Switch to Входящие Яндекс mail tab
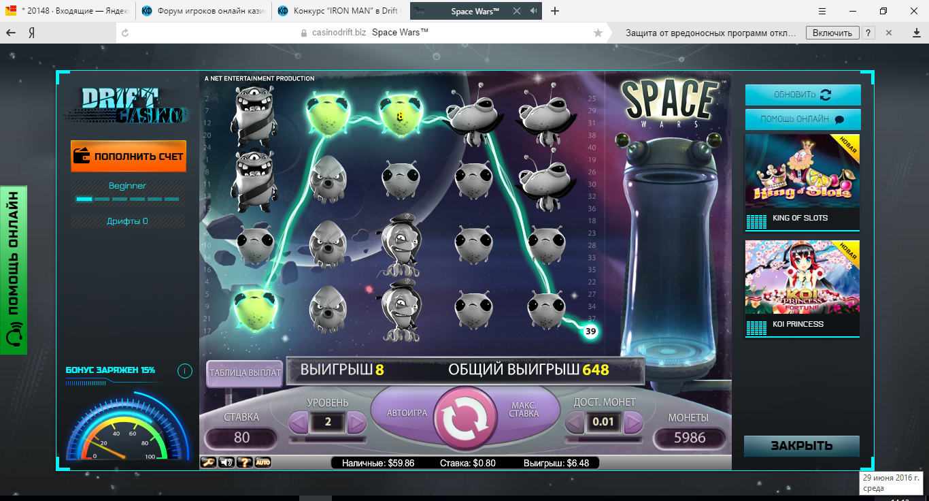The width and height of the screenshot is (929, 501). click(x=67, y=11)
